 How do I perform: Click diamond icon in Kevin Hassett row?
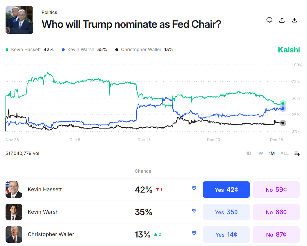[x=194, y=188]
